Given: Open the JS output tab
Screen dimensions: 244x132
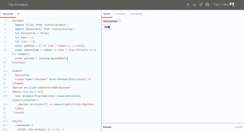Looking at the screenshot, I should tap(120, 14).
